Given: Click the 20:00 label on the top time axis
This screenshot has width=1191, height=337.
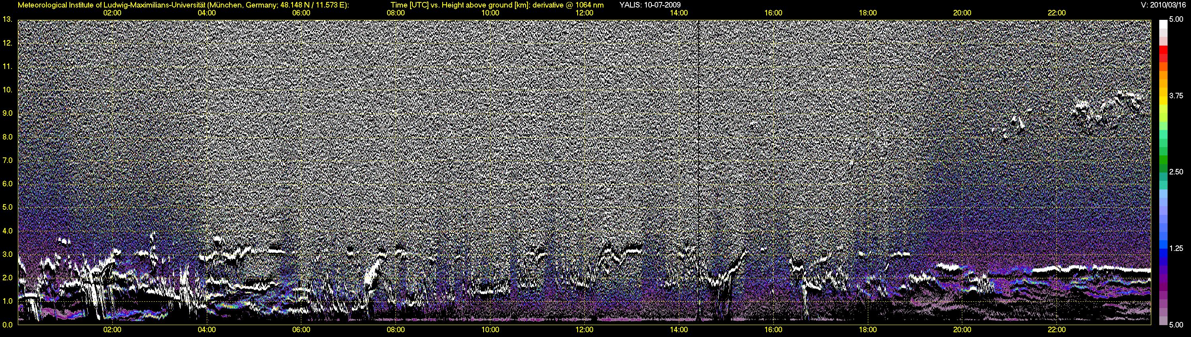Looking at the screenshot, I should point(962,13).
